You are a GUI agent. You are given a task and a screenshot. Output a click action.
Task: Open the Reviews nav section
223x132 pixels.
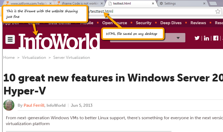coord(198,23)
